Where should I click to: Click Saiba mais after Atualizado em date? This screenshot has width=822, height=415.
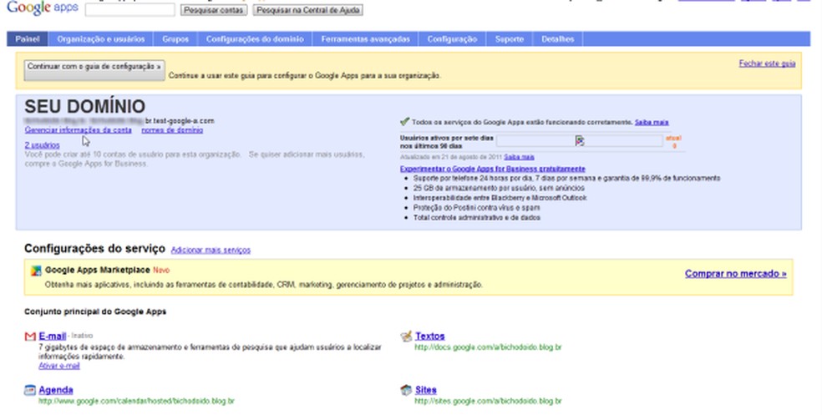(519, 157)
